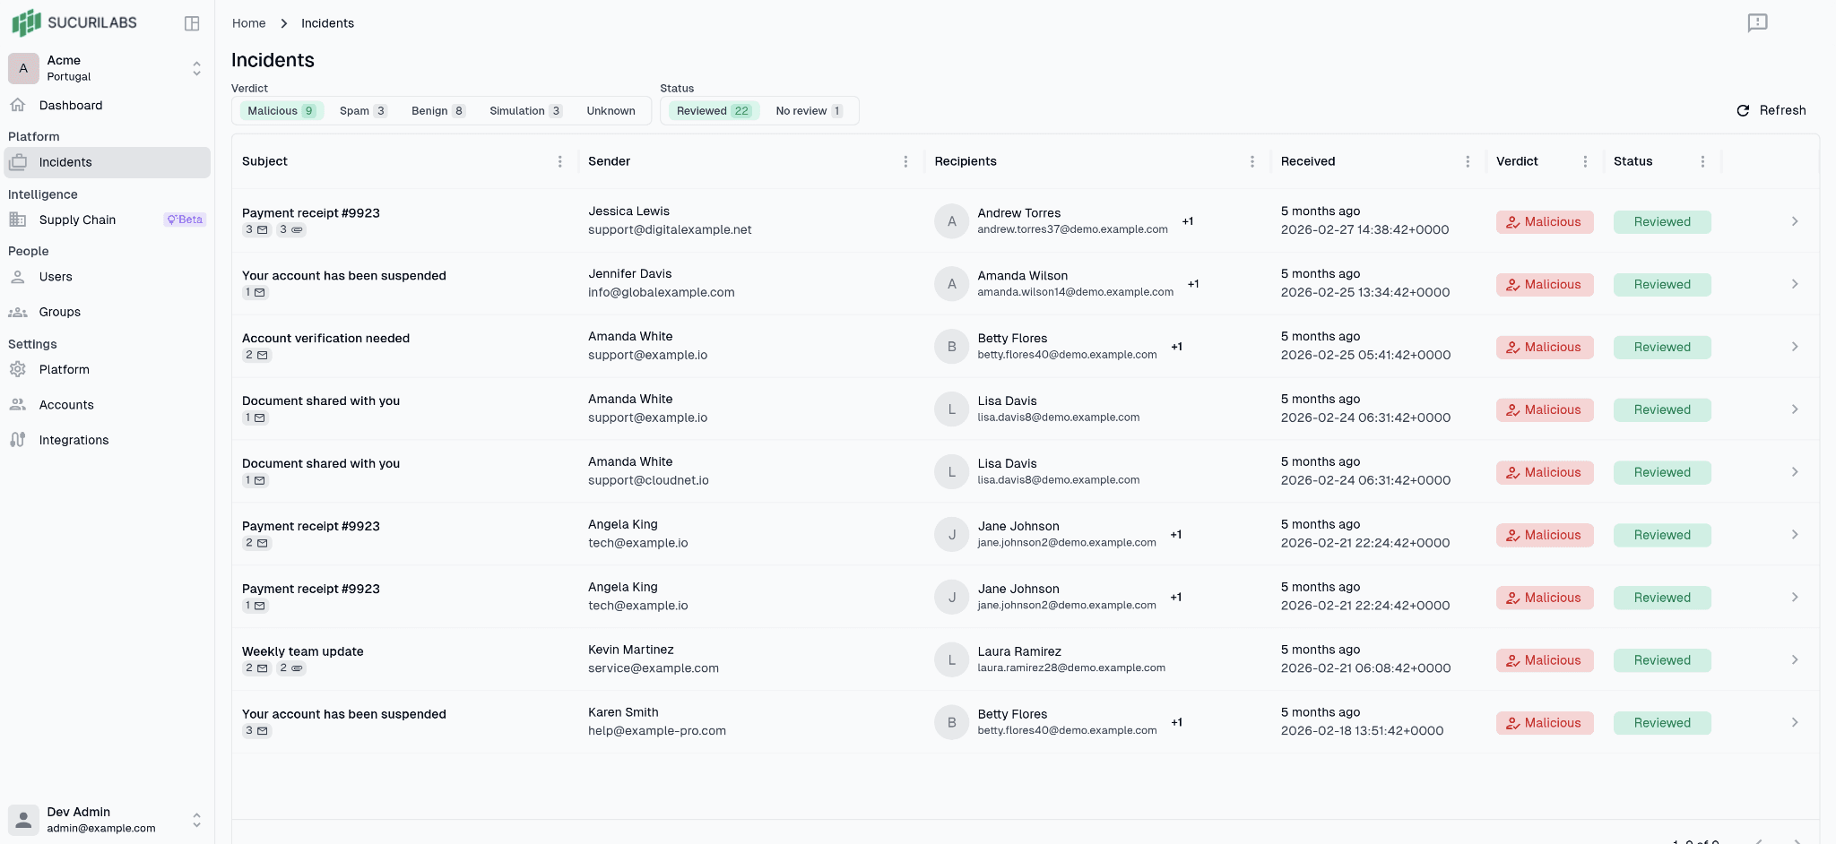
Task: Open Accounts settings in sidebar
Action: [108, 405]
